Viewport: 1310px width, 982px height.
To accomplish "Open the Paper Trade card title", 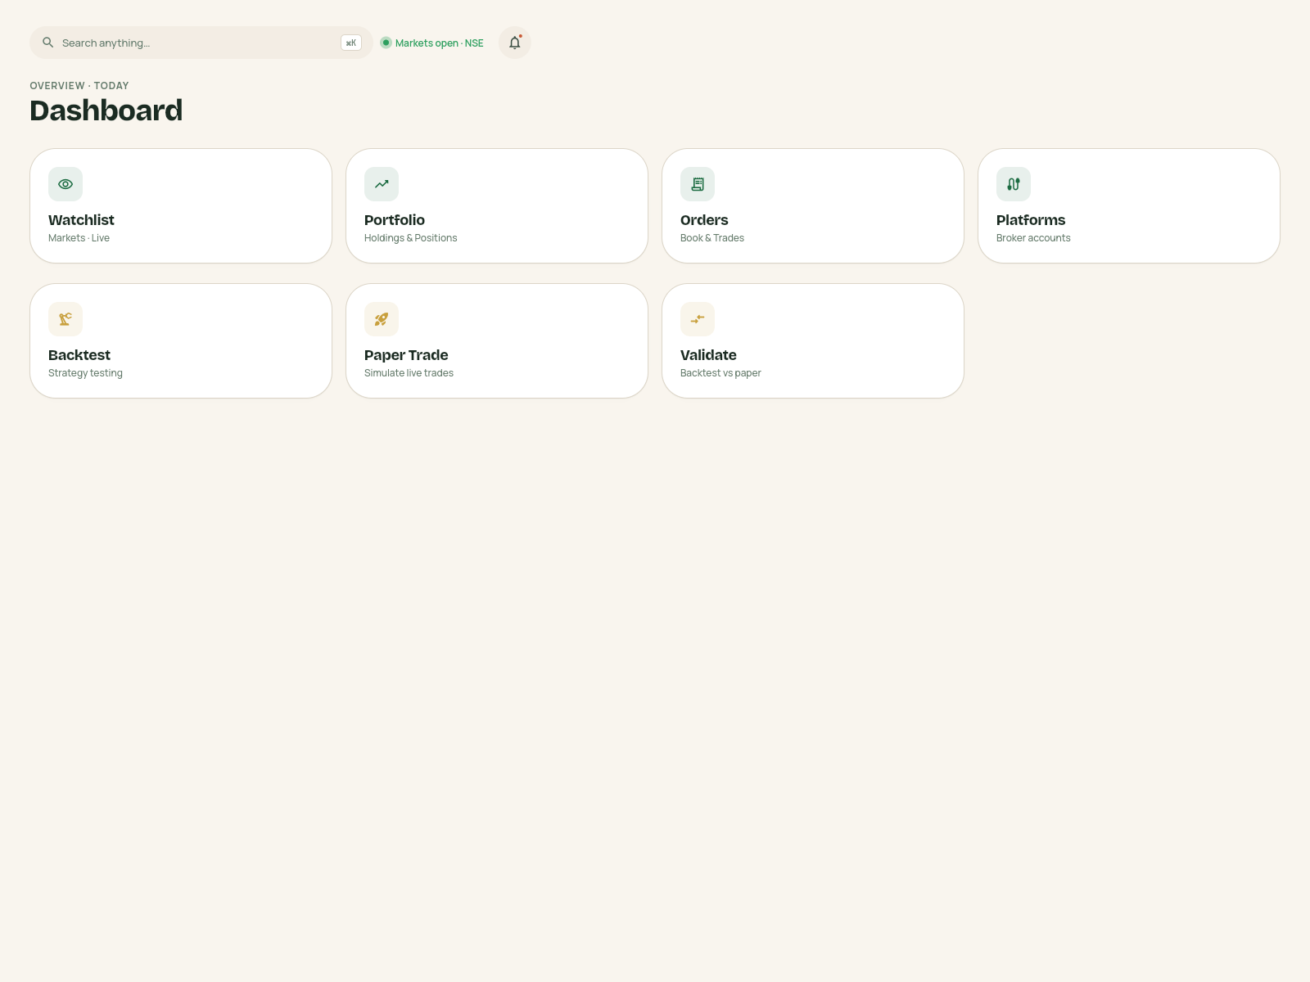I will coord(406,355).
